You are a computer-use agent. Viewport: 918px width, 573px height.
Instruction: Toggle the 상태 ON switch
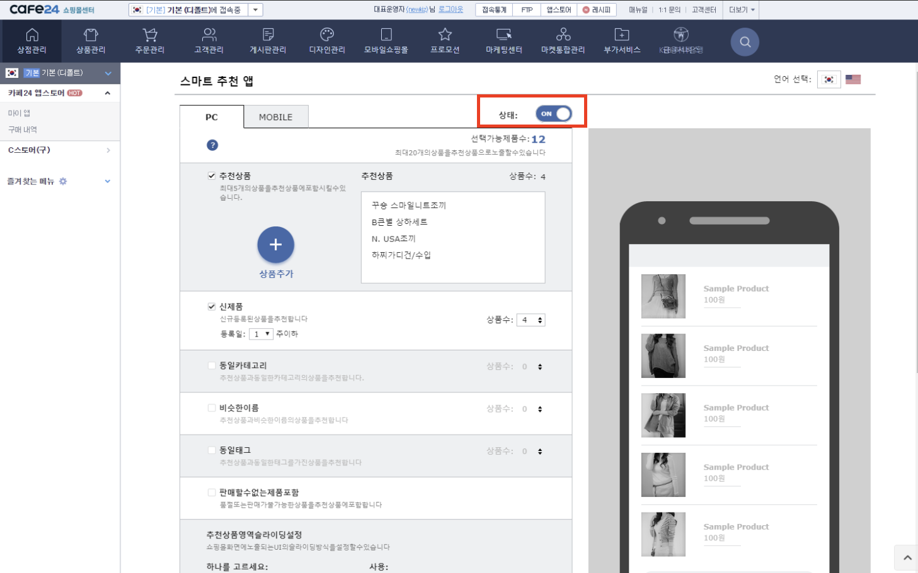click(x=554, y=114)
